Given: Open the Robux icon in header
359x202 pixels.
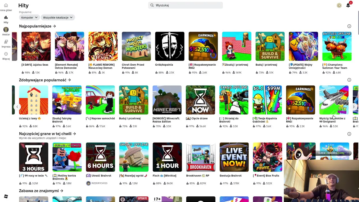Looking at the screenshot, I should pyautogui.click(x=339, y=5).
